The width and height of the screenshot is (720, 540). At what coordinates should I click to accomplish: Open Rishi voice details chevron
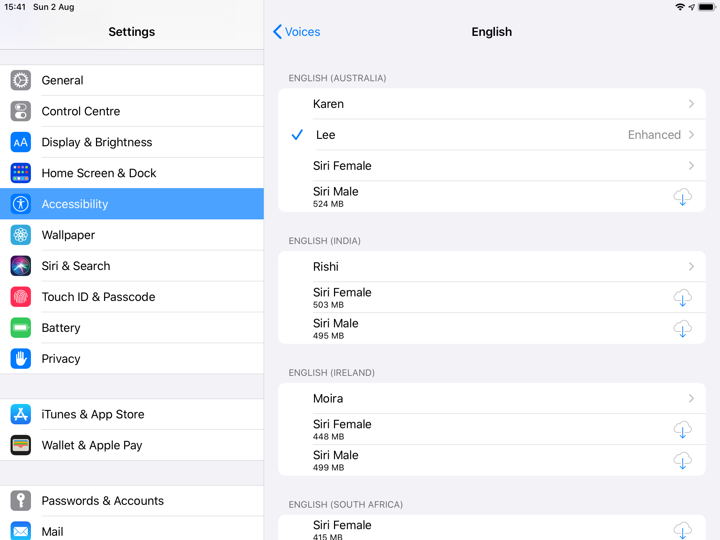691,266
